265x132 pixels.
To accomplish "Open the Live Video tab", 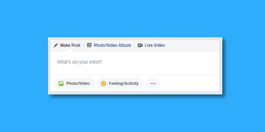I will 155,46.
